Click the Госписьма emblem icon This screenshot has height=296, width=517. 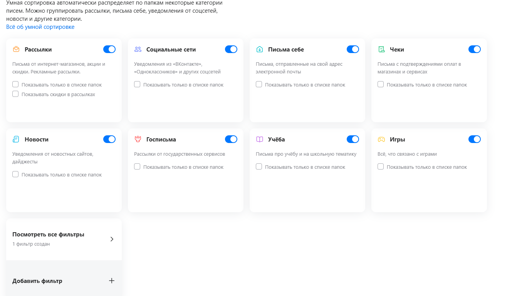(138, 139)
